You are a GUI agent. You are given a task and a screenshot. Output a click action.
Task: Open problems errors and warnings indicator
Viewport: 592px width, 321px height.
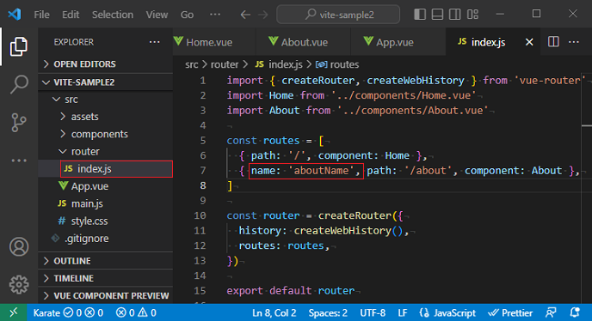136,313
